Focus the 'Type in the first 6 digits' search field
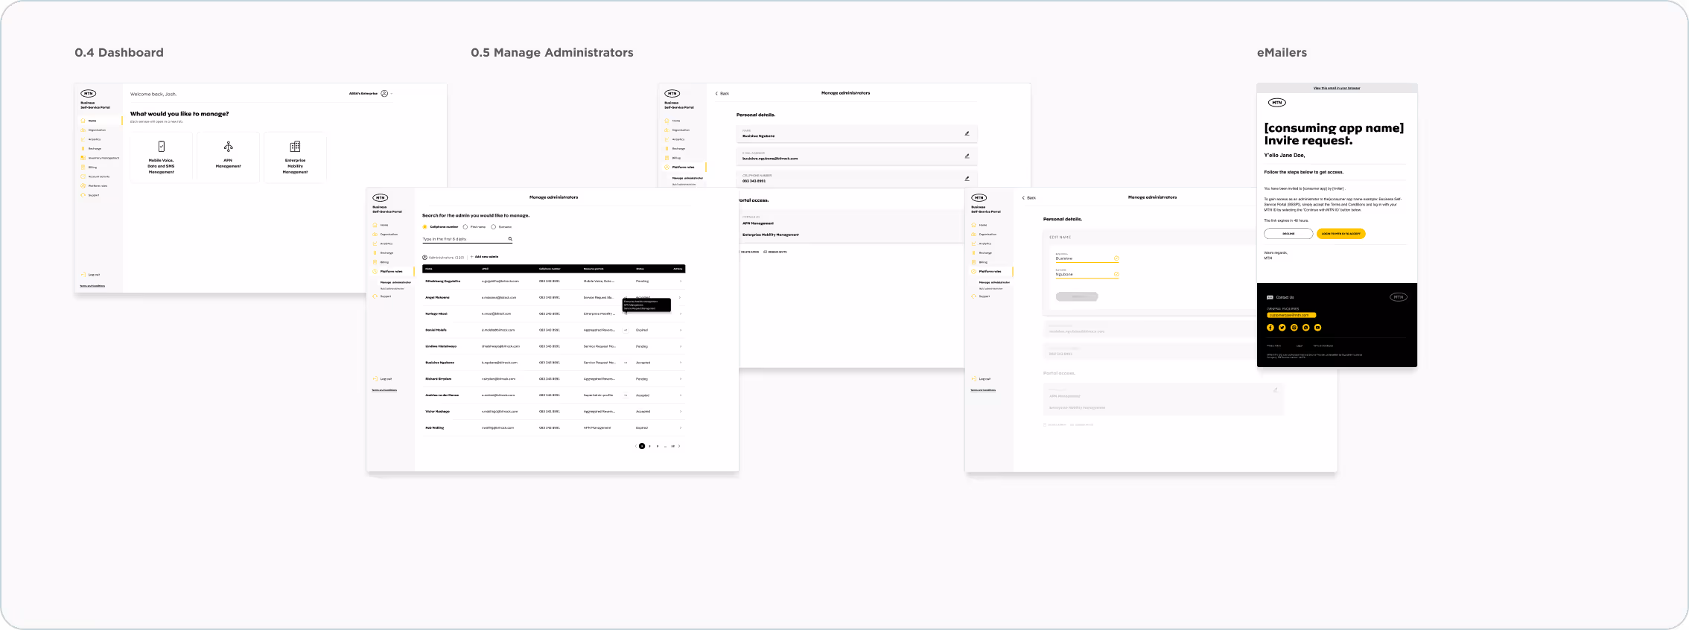The height and width of the screenshot is (630, 1689). click(467, 239)
